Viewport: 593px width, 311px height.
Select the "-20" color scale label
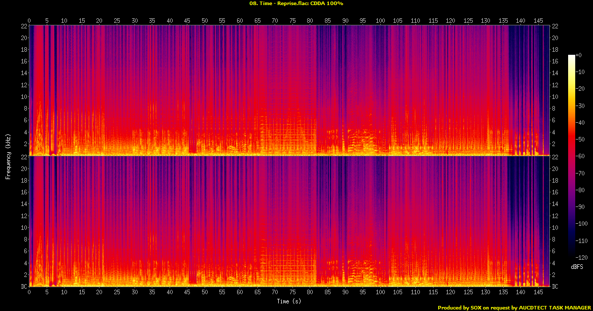[580, 89]
